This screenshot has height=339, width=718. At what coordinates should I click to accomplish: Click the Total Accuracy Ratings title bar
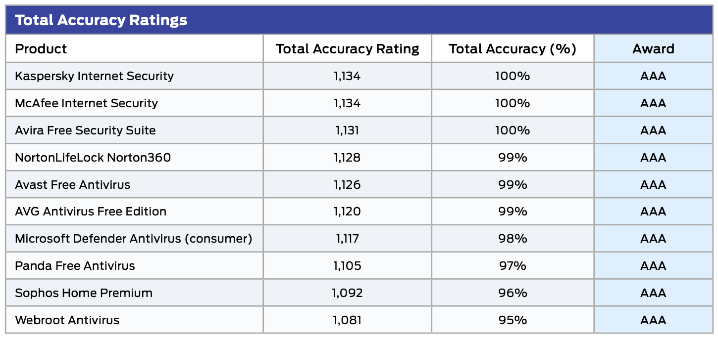(x=101, y=20)
